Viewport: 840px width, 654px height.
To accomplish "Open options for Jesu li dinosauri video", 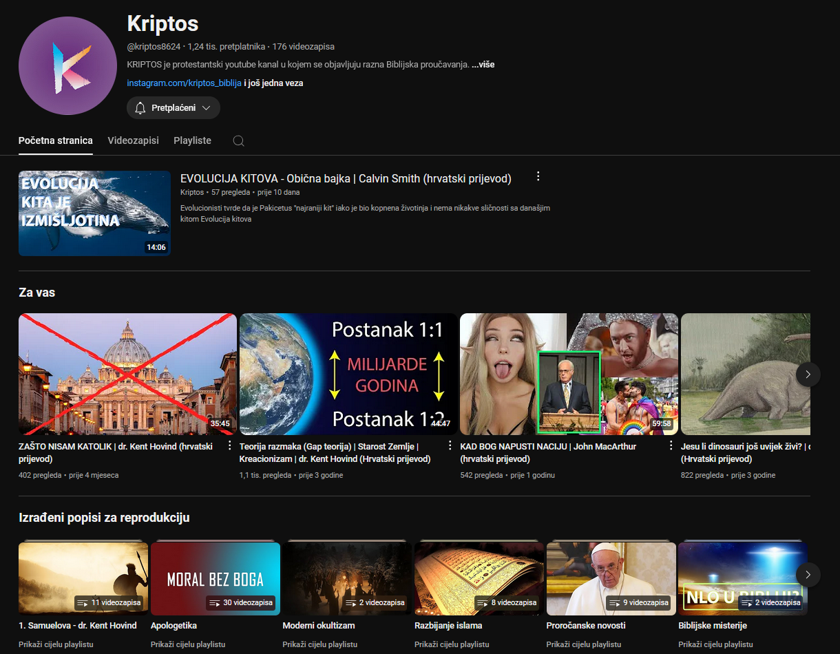I will [x=671, y=445].
